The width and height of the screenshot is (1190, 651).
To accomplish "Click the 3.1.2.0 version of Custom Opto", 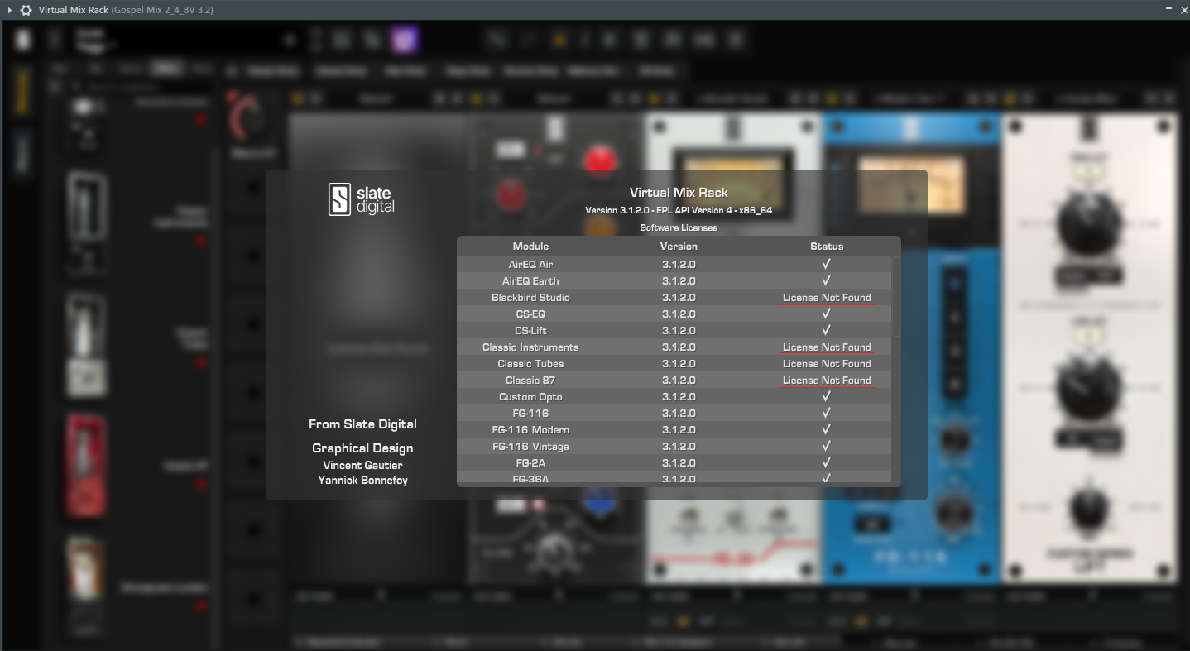I will 679,397.
